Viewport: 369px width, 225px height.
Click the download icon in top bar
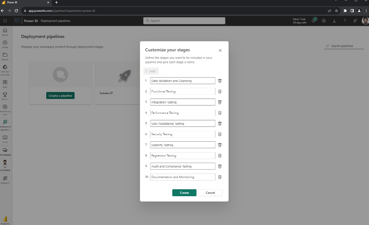coord(334,20)
